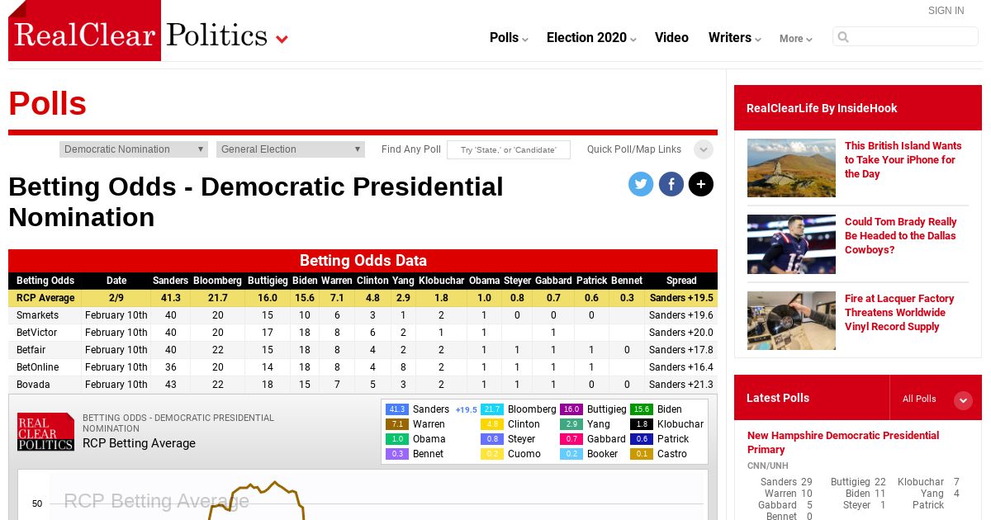Screen dimensions: 991x520
Task: Click the black plus share icon
Action: point(700,184)
